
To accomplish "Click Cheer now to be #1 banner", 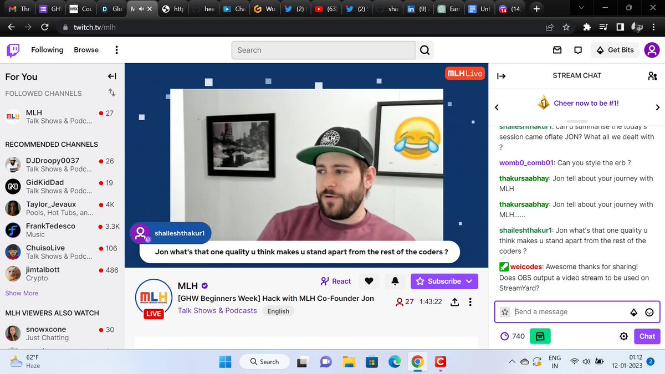I will (577, 103).
